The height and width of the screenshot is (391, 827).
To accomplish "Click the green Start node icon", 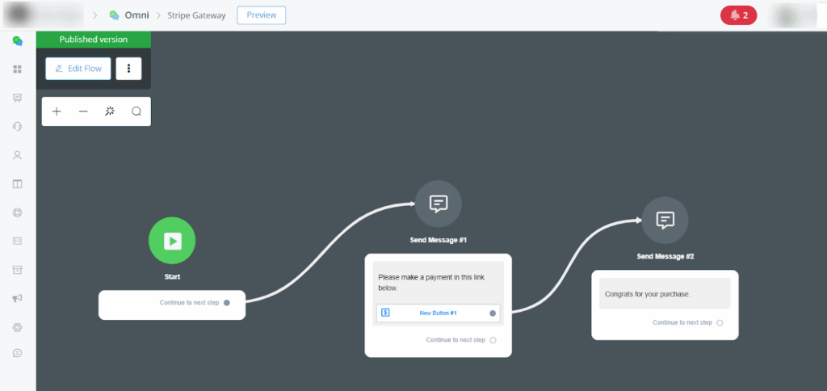I will (172, 241).
